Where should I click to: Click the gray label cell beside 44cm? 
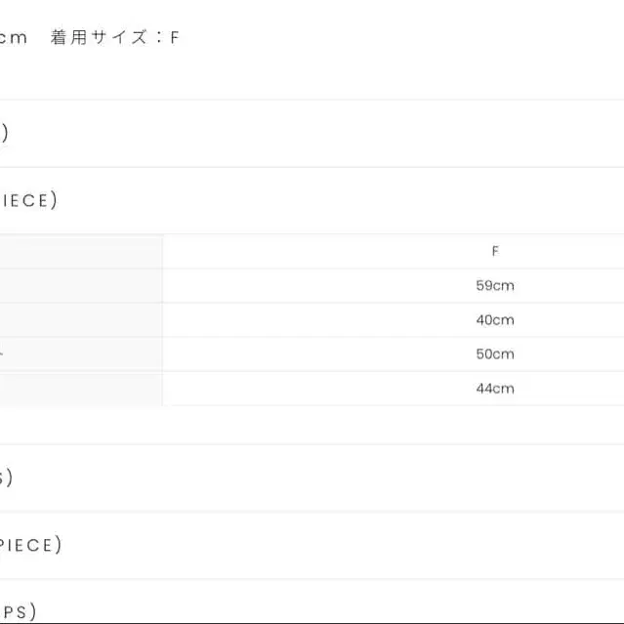pos(80,389)
